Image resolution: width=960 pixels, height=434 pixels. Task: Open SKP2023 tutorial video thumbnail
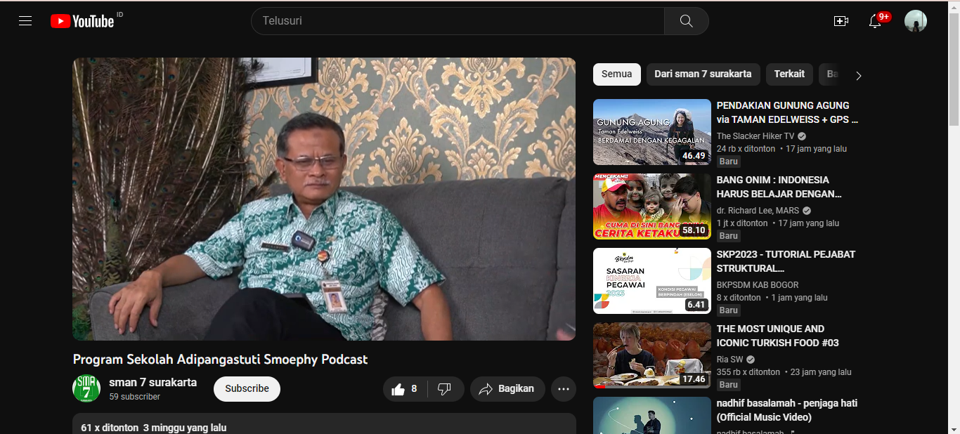click(x=652, y=281)
